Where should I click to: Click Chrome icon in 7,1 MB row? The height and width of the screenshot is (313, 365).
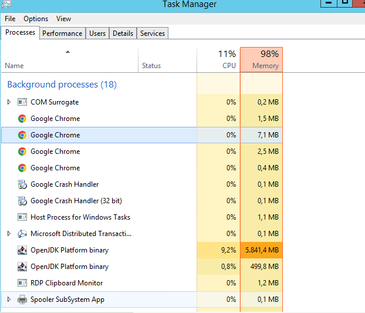pyautogui.click(x=22, y=135)
